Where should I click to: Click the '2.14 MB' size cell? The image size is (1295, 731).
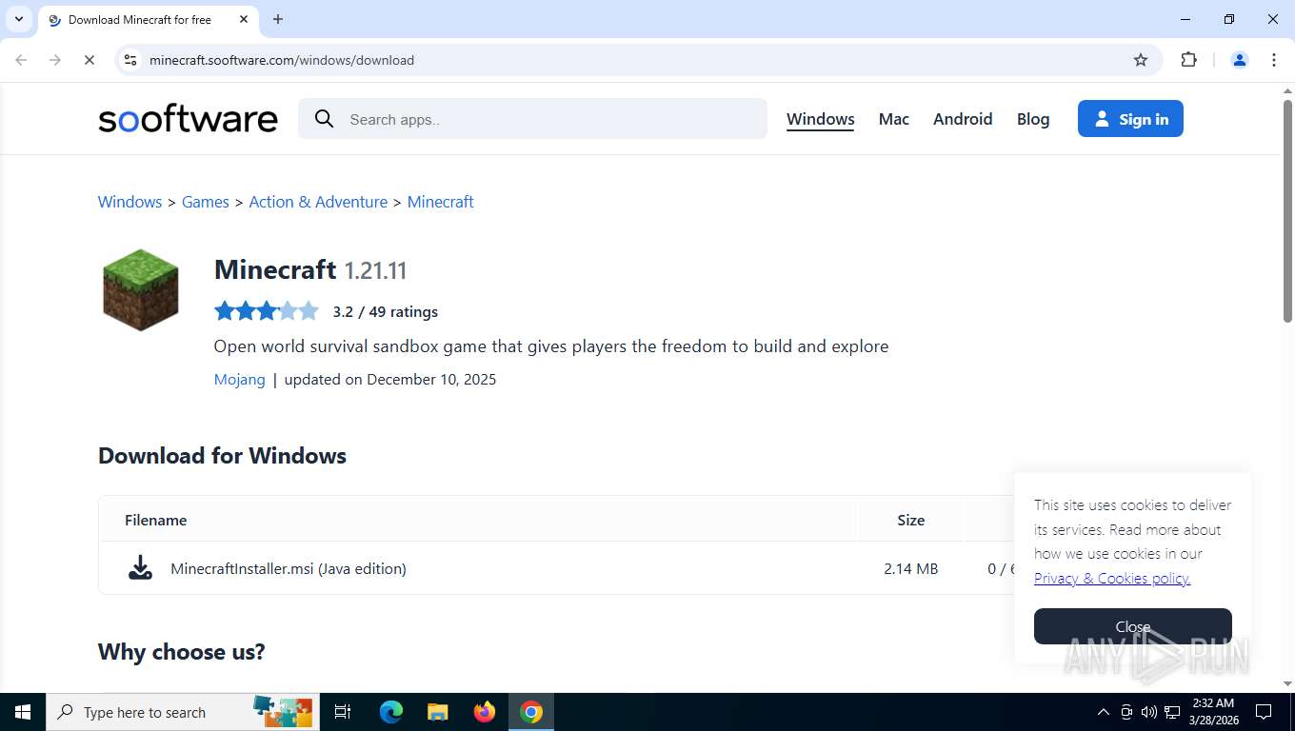910,568
